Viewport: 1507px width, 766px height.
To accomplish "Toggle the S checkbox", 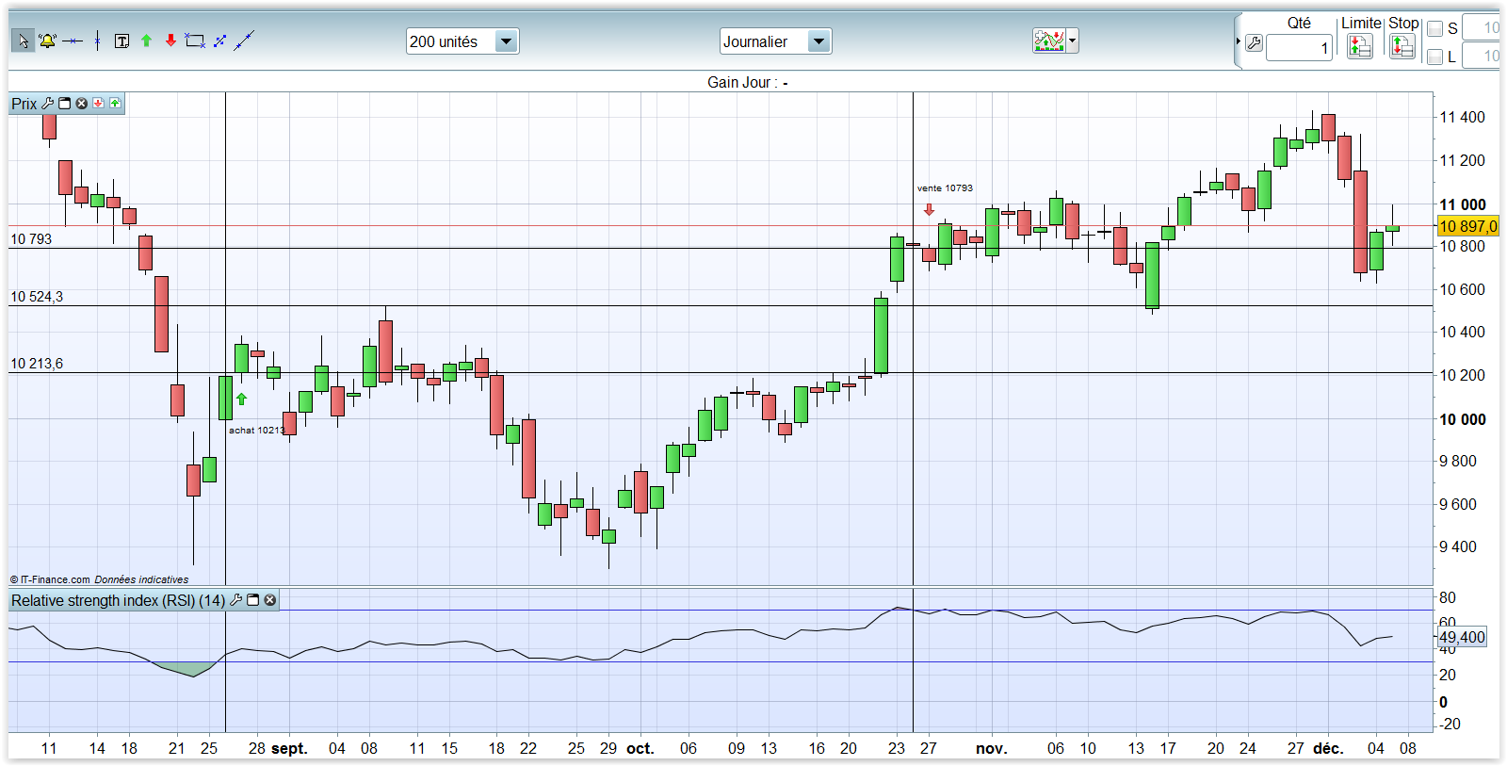I will 1434,29.
